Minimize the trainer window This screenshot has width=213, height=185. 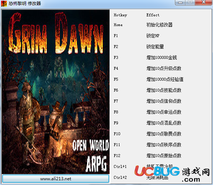click(x=180, y=3)
